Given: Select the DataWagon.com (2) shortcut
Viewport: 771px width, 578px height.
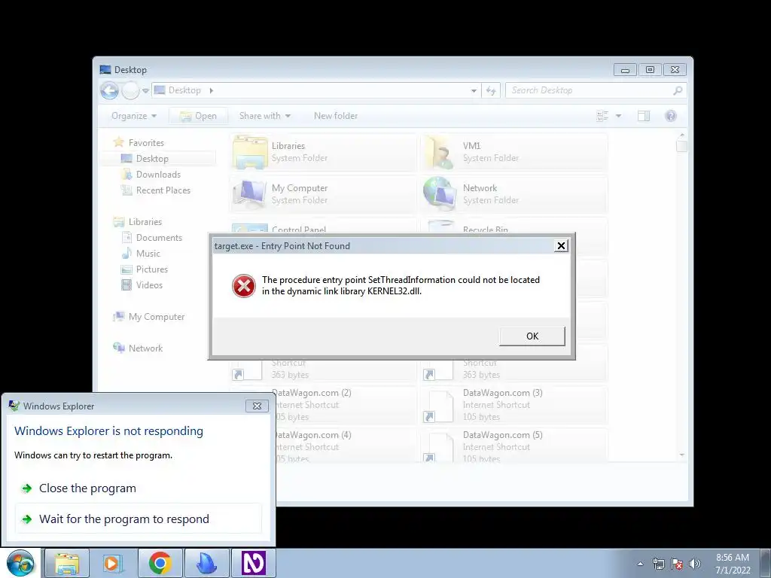Looking at the screenshot, I should (x=346, y=405).
